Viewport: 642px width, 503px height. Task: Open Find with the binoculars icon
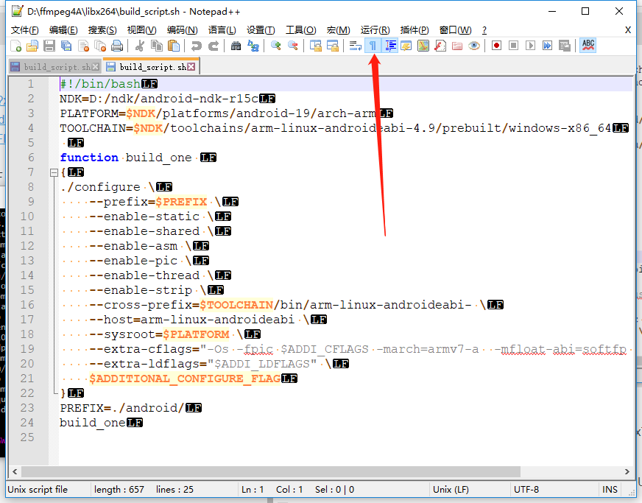[237, 46]
